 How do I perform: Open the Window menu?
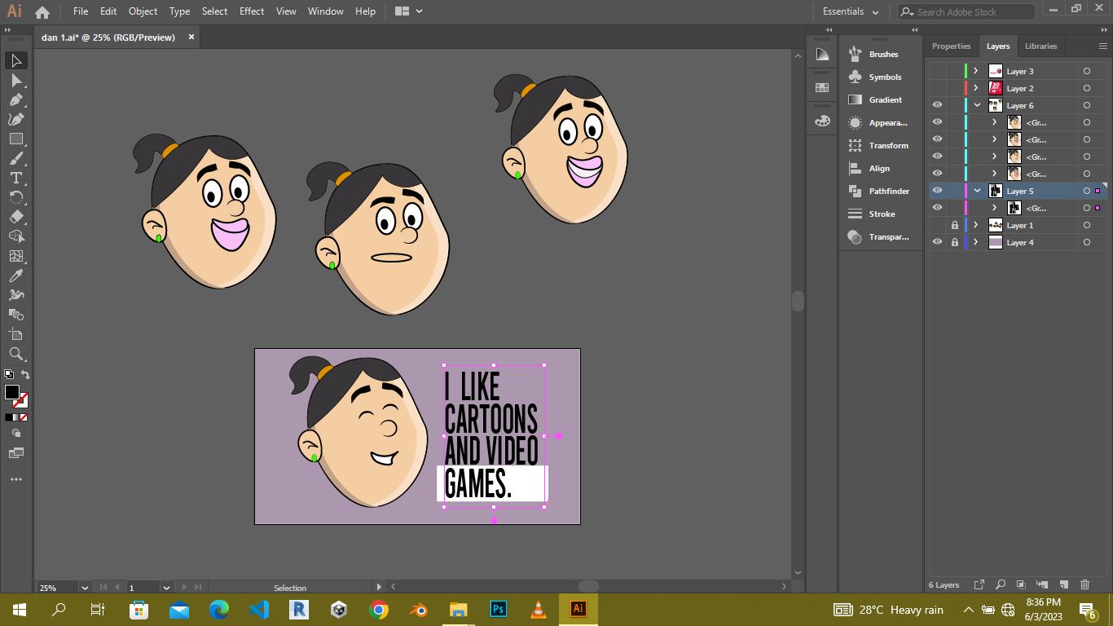[x=326, y=11]
